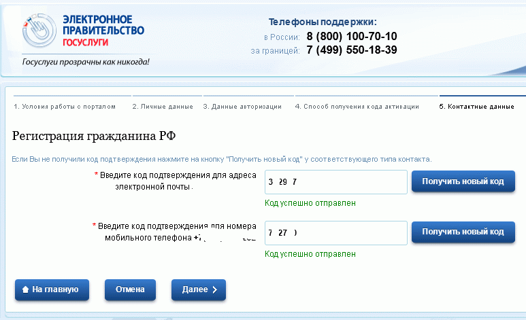Image resolution: width=526 pixels, height=320 pixels.
Task: Focus the email confirmation code field
Action: pos(335,182)
